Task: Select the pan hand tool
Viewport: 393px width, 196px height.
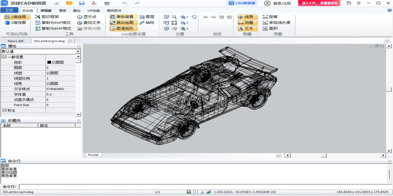Action: click(194, 17)
